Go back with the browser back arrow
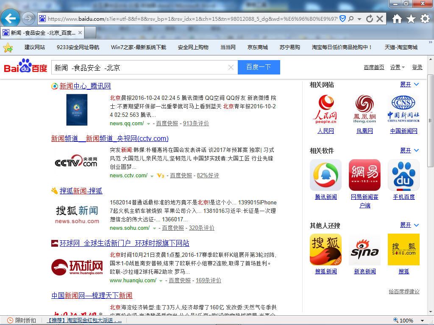This screenshot has height=325, width=434. click(x=10, y=19)
